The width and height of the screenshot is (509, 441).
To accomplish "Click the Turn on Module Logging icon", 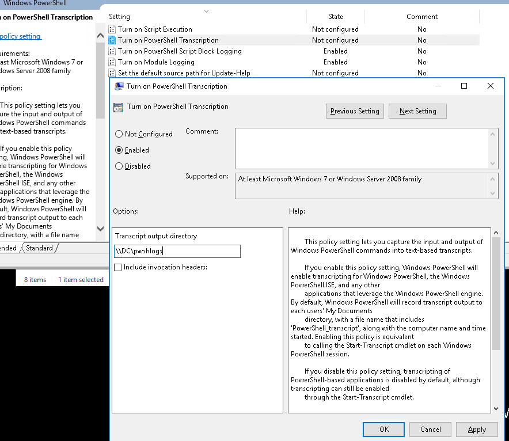I will pos(112,62).
